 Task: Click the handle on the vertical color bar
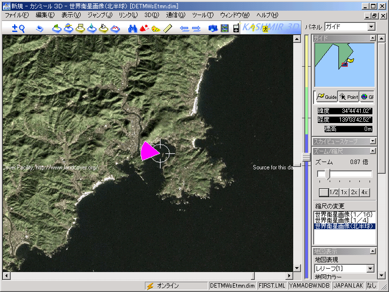[x=306, y=157]
